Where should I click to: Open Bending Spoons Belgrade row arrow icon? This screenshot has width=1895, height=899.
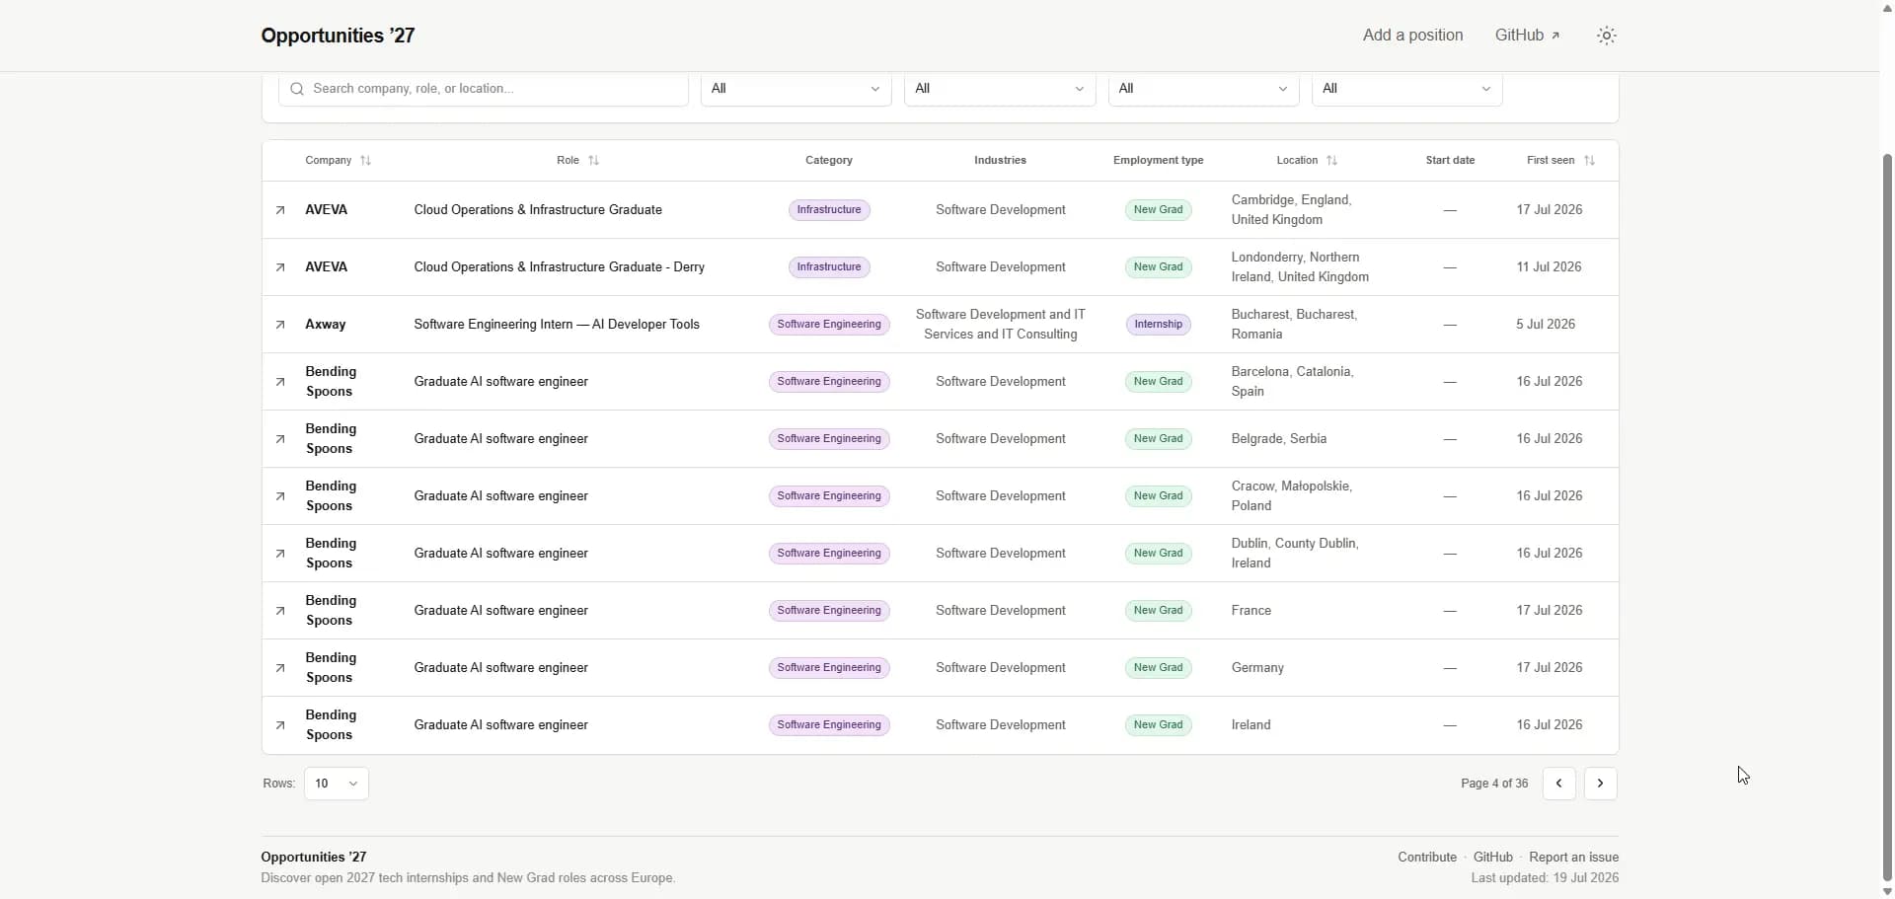coord(280,439)
